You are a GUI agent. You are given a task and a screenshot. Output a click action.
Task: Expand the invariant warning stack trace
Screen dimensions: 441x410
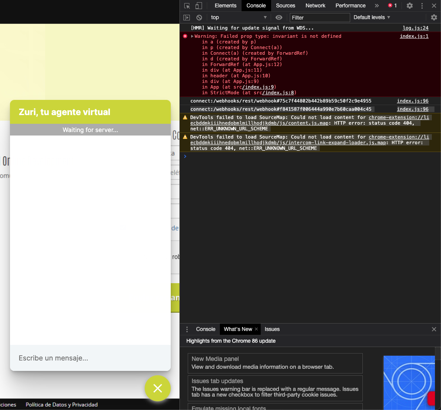[x=191, y=36]
